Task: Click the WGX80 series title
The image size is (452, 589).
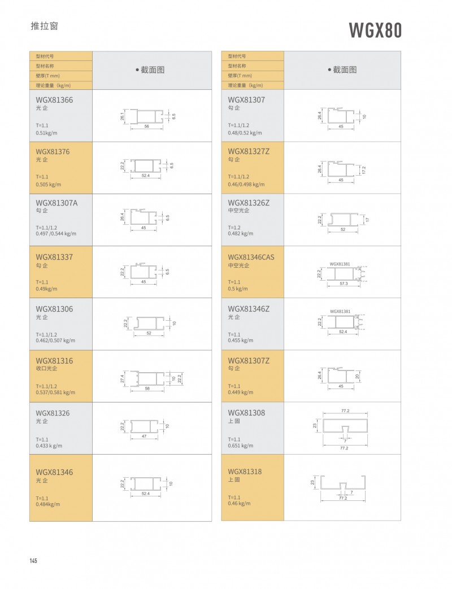Action: pos(375,30)
